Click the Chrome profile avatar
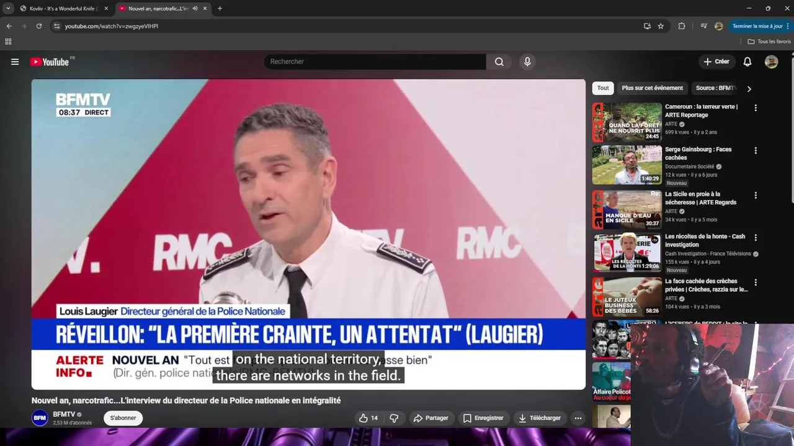The image size is (794, 446). (x=719, y=26)
